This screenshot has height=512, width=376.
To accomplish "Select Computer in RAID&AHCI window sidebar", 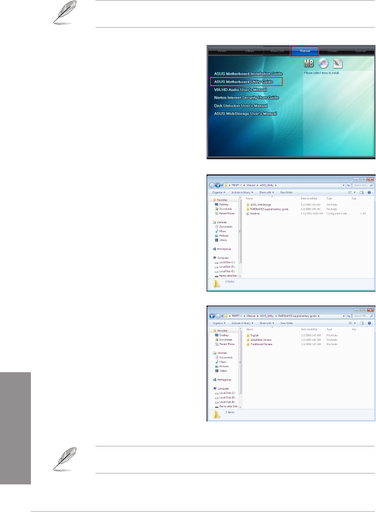I will [221, 388].
